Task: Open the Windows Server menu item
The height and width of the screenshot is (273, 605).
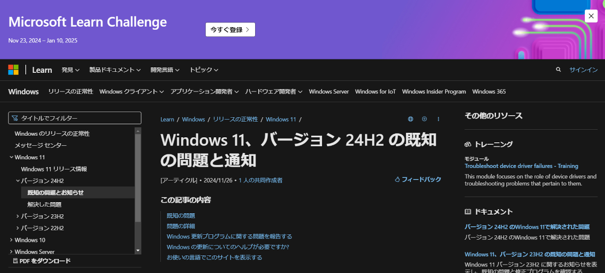Action: [329, 92]
